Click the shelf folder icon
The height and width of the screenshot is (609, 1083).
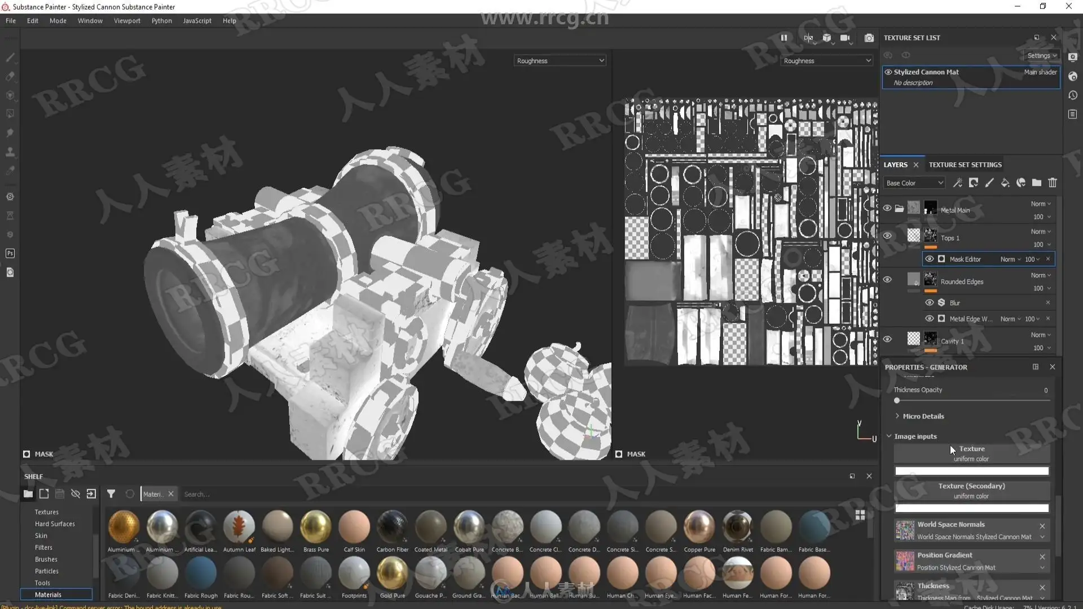(x=28, y=494)
